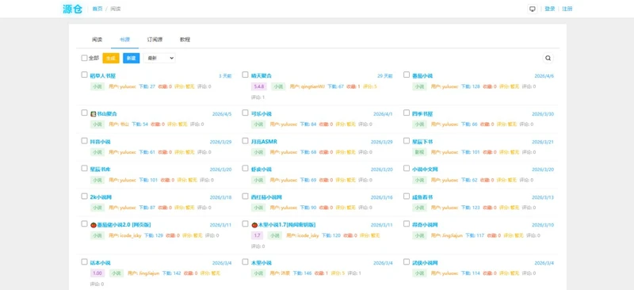
Task: Select the 晴天聚合 checkbox
Action: (x=245, y=74)
